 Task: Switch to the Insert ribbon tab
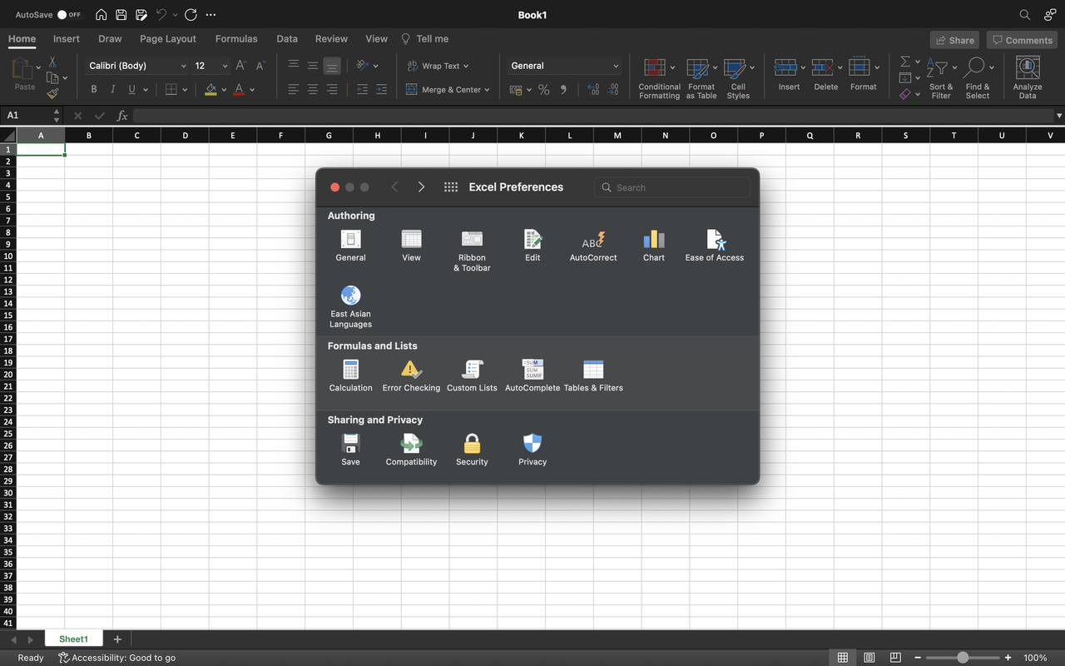coord(67,38)
